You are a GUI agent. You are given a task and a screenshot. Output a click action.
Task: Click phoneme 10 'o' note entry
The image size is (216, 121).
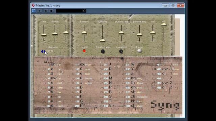[55, 106]
